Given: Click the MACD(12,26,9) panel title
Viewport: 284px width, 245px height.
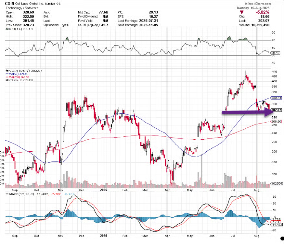Looking at the screenshot, I should coord(22,194).
